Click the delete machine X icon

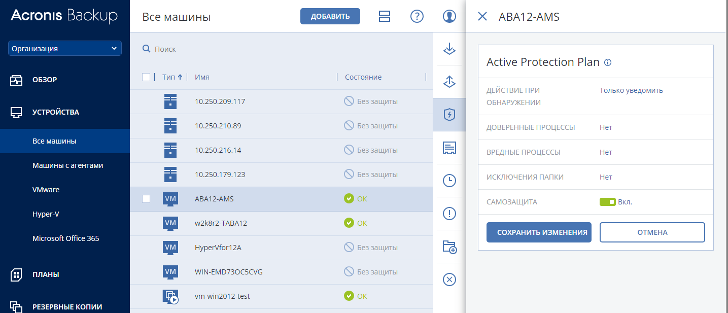click(x=449, y=280)
